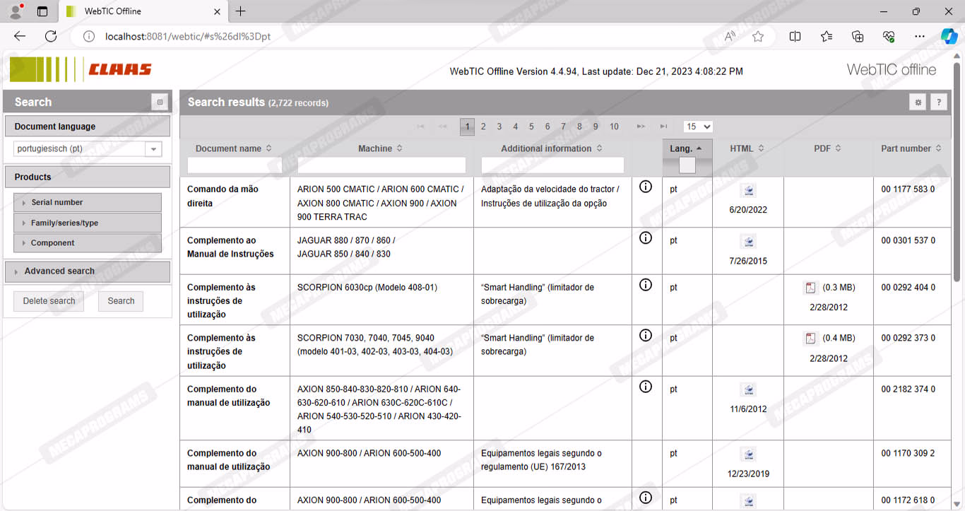Click the Delete search button

pos(49,301)
